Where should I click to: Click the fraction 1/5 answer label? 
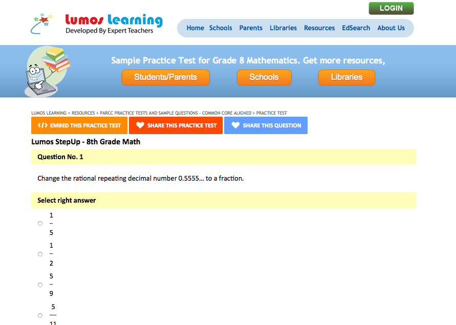[x=51, y=224]
